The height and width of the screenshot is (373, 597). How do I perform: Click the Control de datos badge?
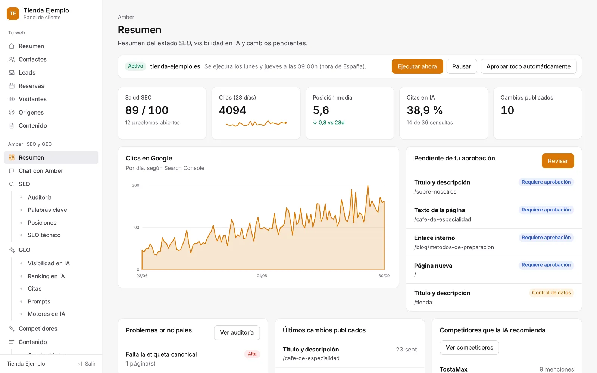(x=551, y=293)
